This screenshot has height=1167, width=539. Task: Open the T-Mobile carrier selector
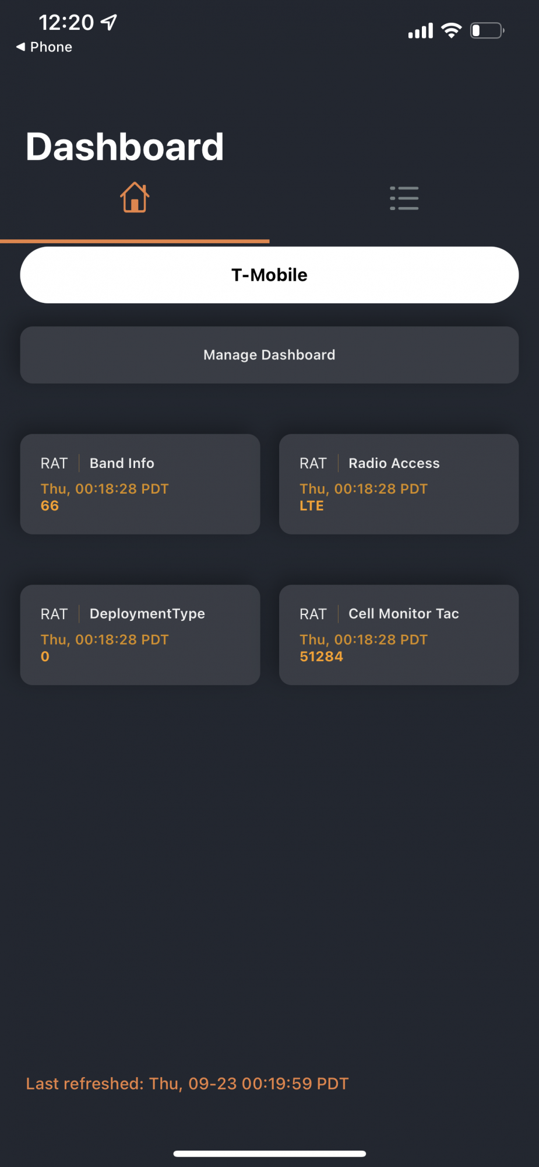pos(269,275)
